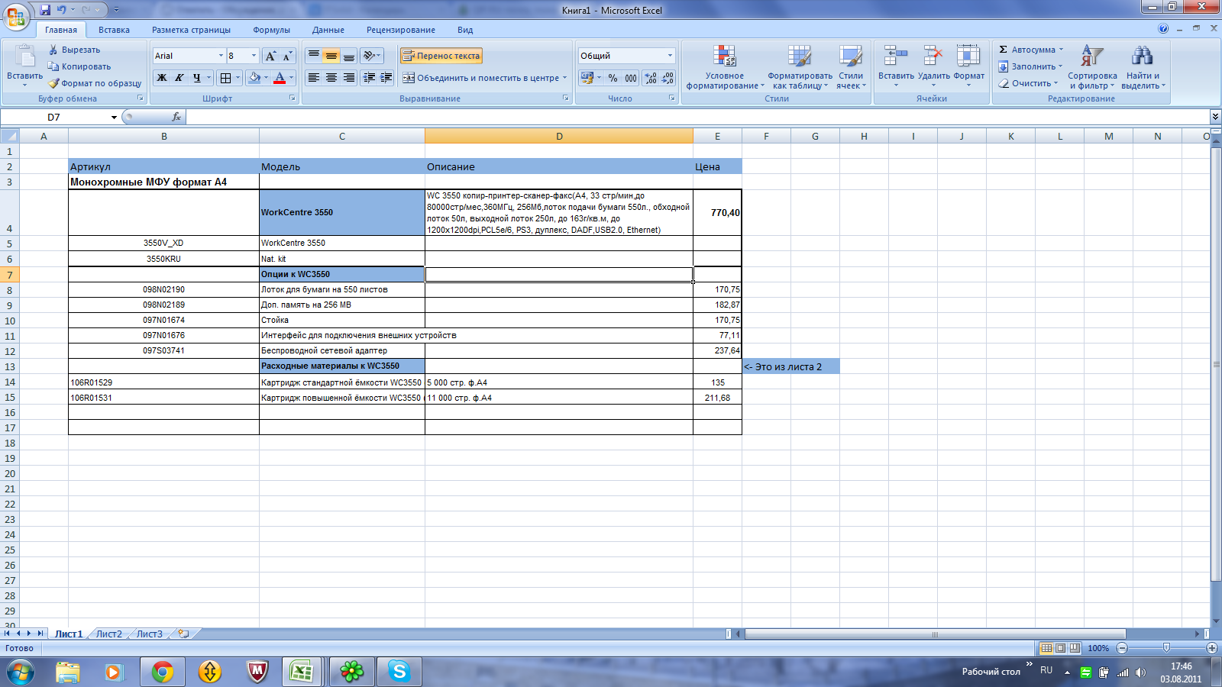The height and width of the screenshot is (687, 1222).
Task: Increase the cell indent
Action: point(386,78)
